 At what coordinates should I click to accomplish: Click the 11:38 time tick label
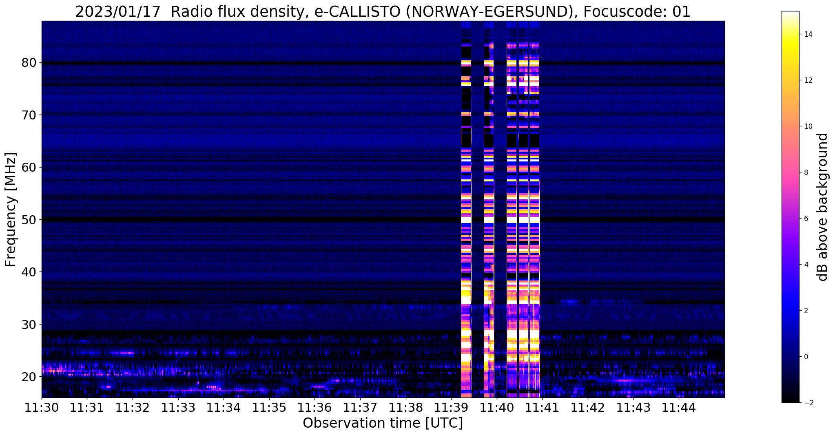point(406,407)
